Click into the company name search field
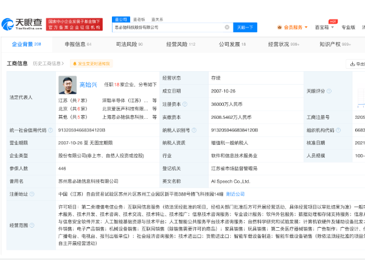The height and width of the screenshot is (274, 365). pos(167,27)
